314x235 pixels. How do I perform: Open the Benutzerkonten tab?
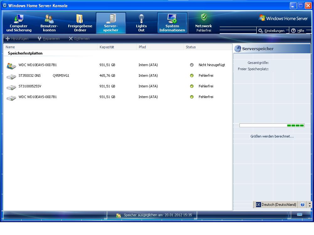click(49, 23)
